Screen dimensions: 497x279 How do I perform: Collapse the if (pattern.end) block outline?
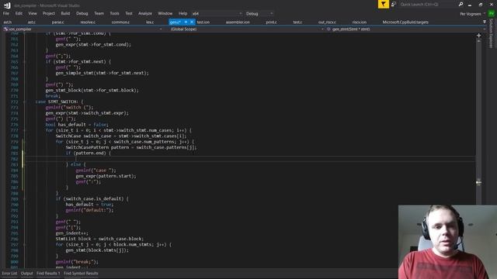pyautogui.click(x=24, y=153)
